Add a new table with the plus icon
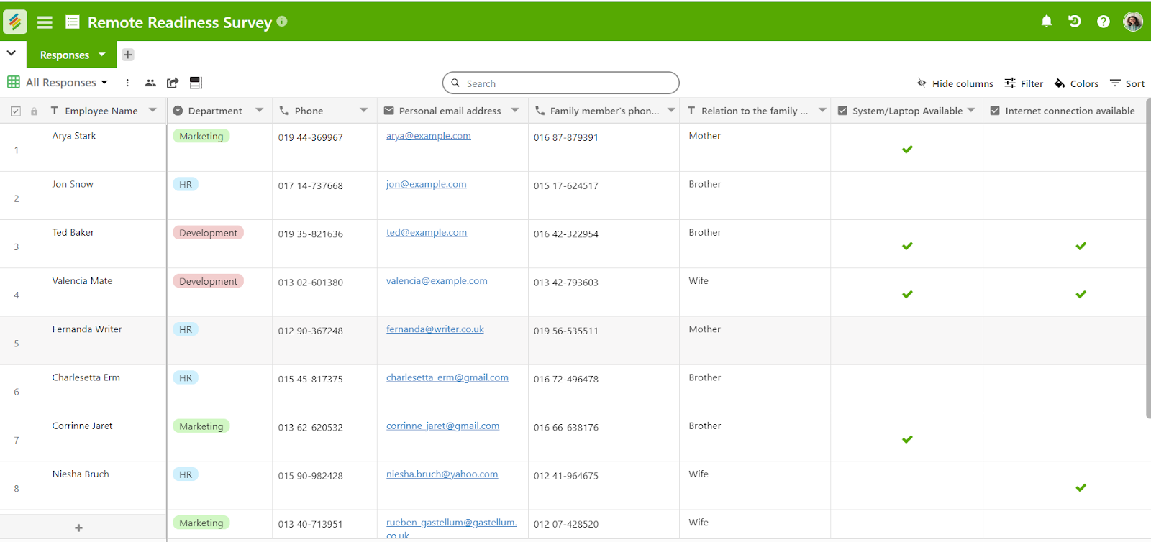 [128, 55]
